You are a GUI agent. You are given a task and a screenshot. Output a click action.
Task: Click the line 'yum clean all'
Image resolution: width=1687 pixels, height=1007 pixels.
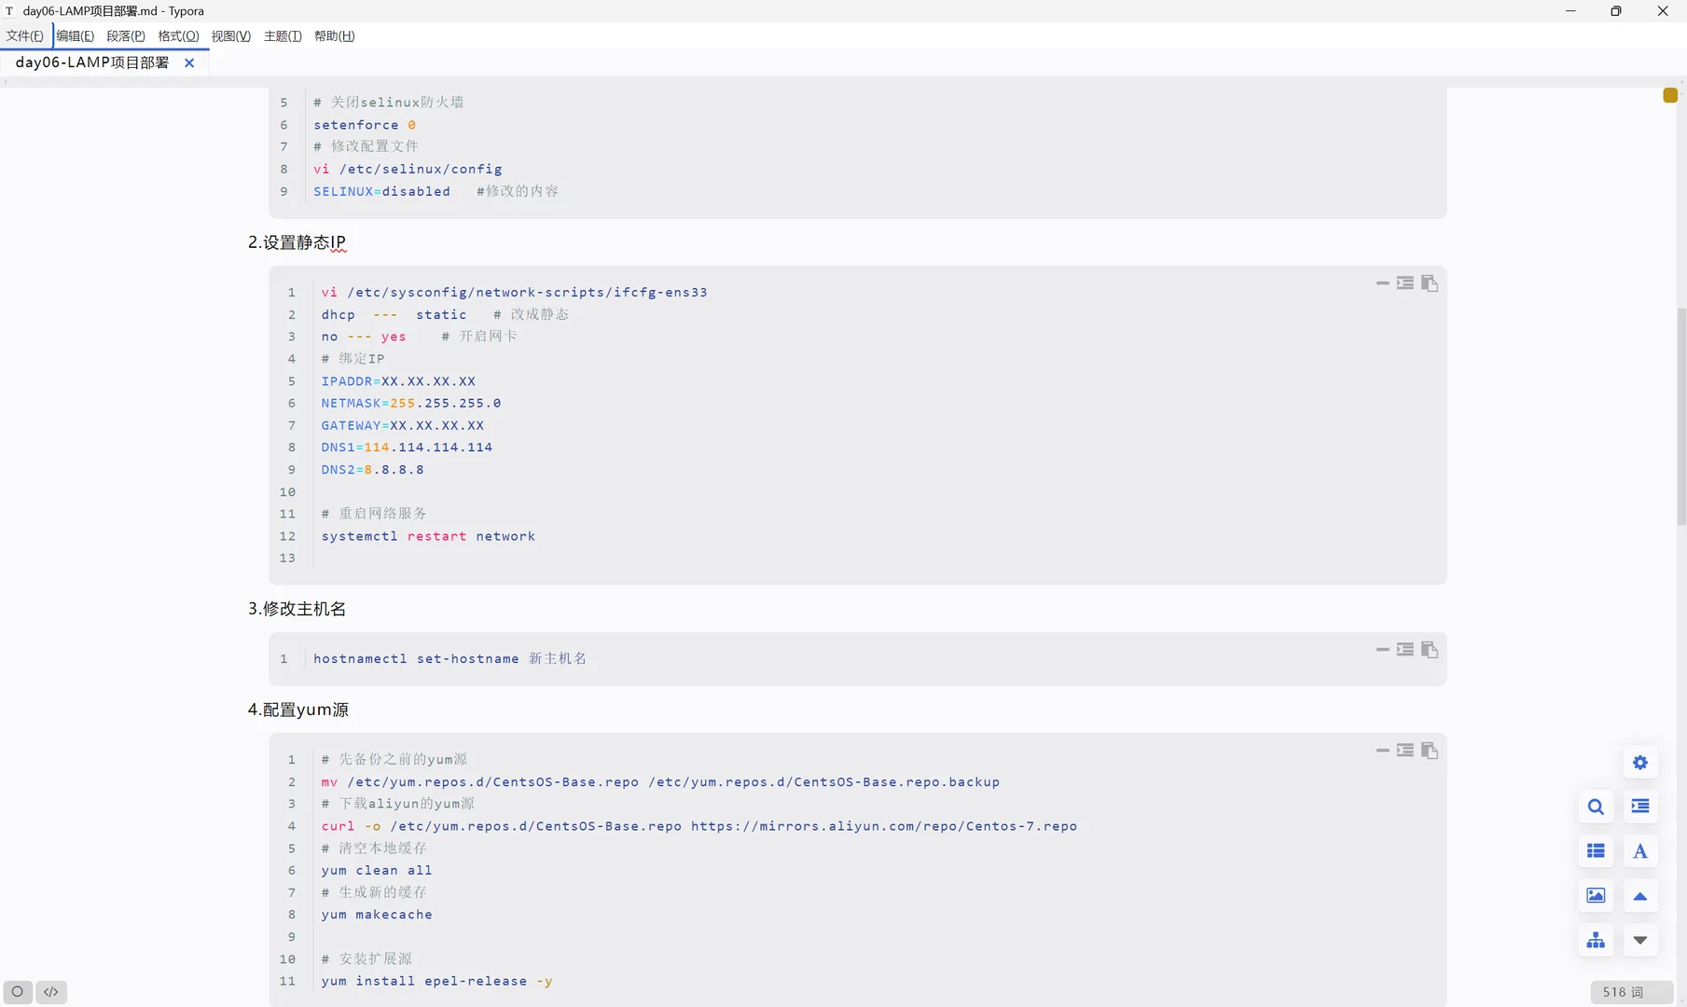(377, 871)
